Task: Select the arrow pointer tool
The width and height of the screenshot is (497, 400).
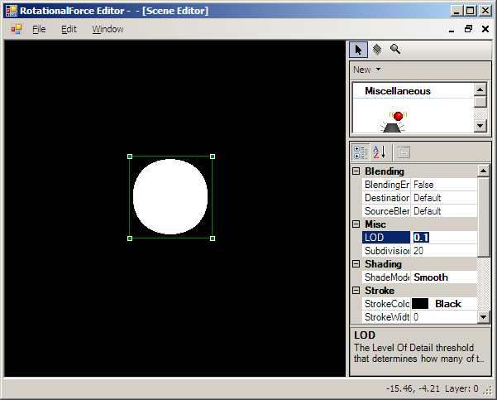Action: [x=358, y=50]
